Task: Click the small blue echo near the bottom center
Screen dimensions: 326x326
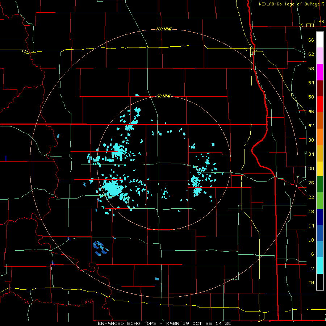Action: point(157,279)
